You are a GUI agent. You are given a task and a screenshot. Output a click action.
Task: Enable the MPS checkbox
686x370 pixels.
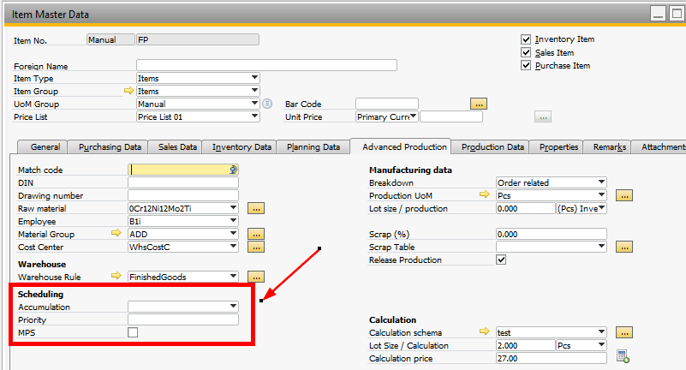(x=133, y=332)
